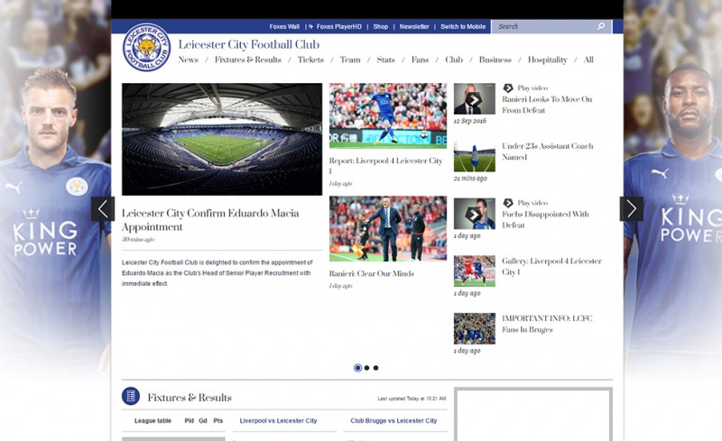Click the Foxes PlayerHD arrow icon link
This screenshot has height=441, width=722.
pos(310,27)
